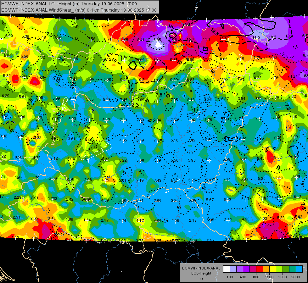Click the wind shear value 5.25
Viewport: 308px width, 283px height.
[192, 180]
